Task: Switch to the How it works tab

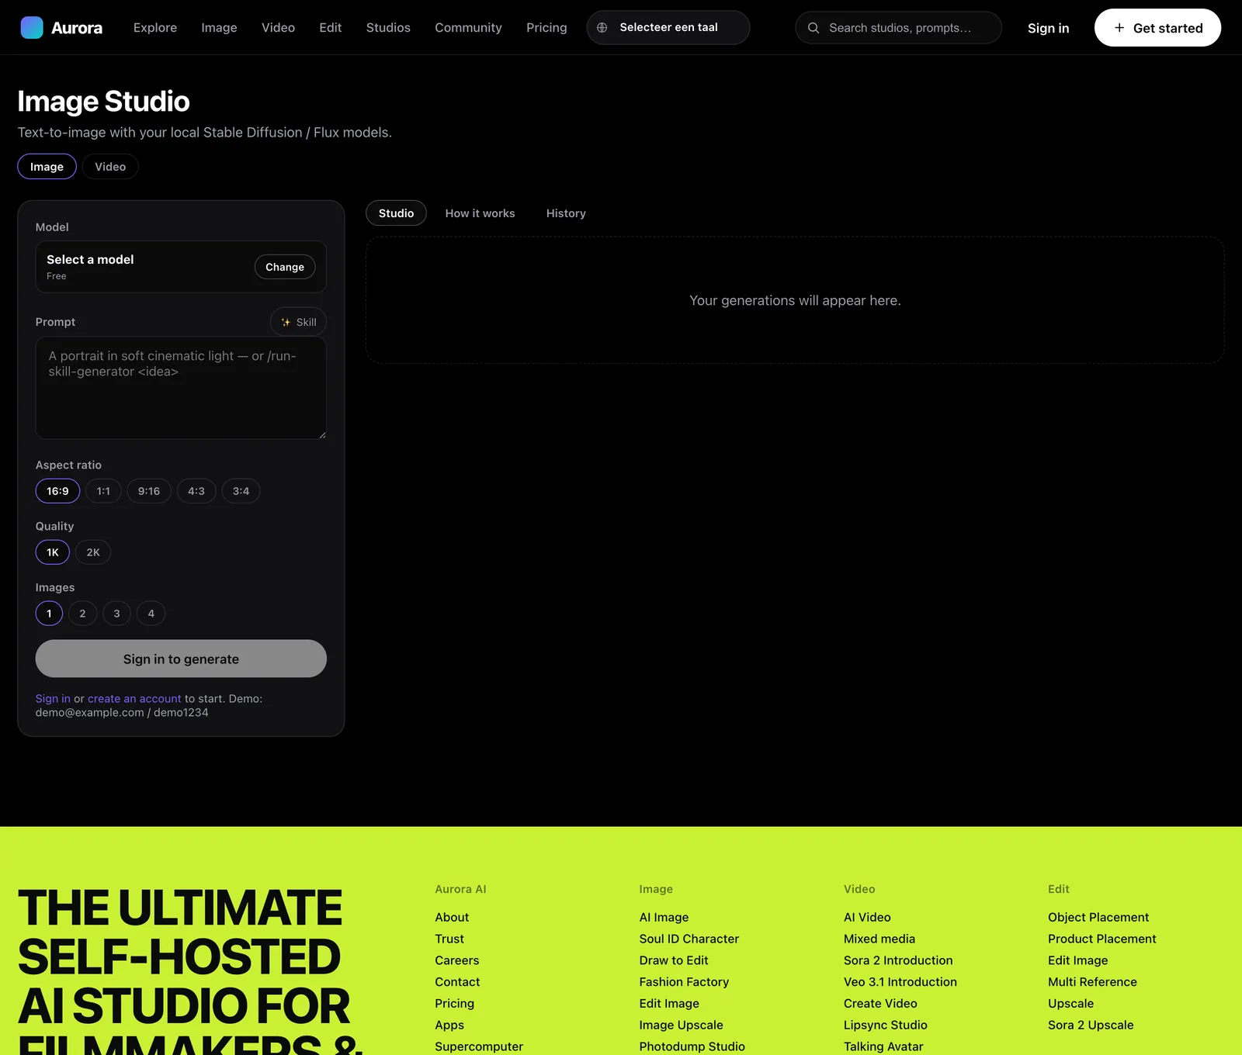Action: click(480, 213)
